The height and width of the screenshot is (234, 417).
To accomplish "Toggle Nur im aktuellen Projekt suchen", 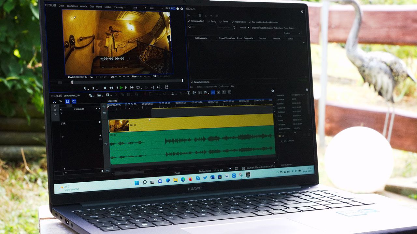I will [250, 22].
